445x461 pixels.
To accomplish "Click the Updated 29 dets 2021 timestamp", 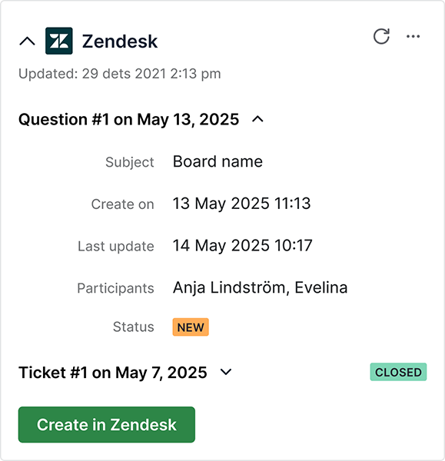I will (119, 74).
